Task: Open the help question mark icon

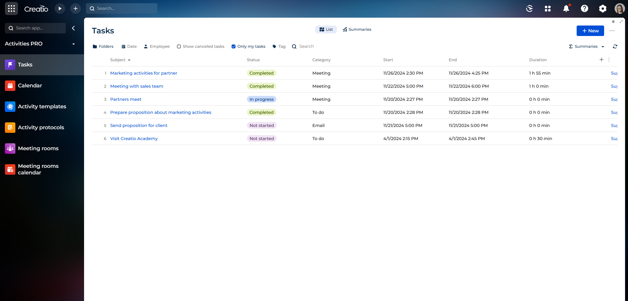Action: tap(584, 9)
